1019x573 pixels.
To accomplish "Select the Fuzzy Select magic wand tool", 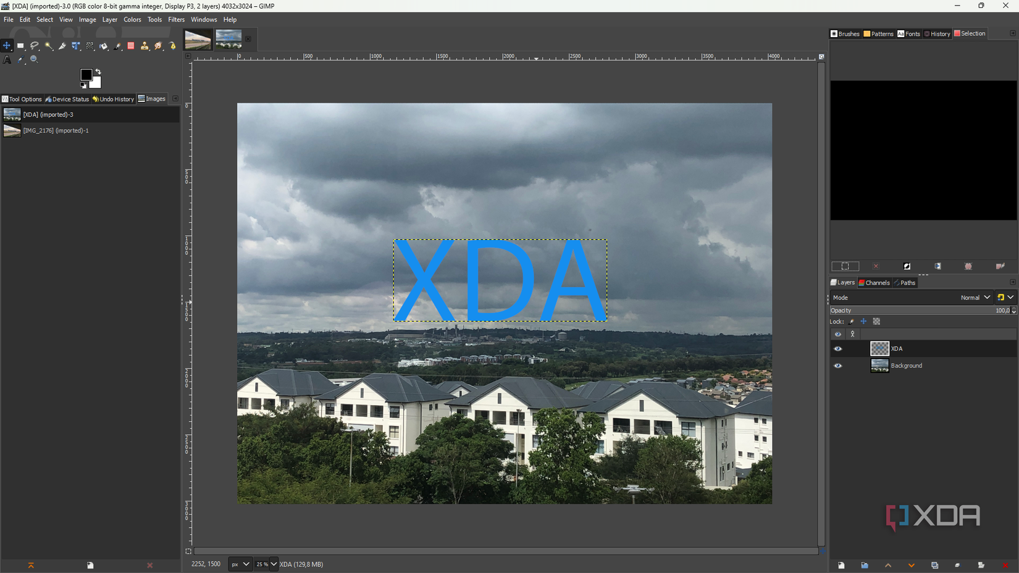I will tap(48, 46).
